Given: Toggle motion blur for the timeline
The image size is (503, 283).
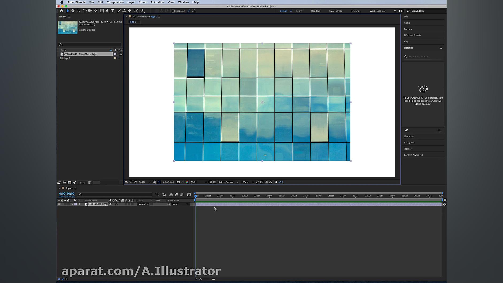Looking at the screenshot, I should (182, 195).
